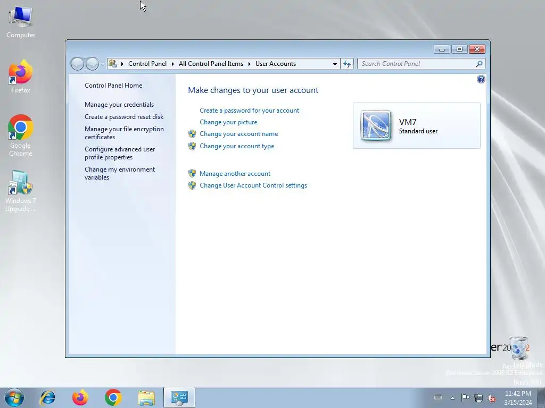Expand the address bar history dropdown
Image resolution: width=545 pixels, height=408 pixels.
tap(335, 64)
